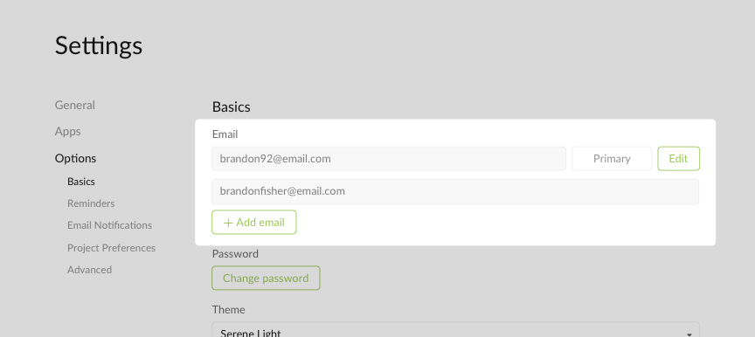Image resolution: width=755 pixels, height=337 pixels.
Task: Click the brandon92@email.com email field
Action: point(389,159)
